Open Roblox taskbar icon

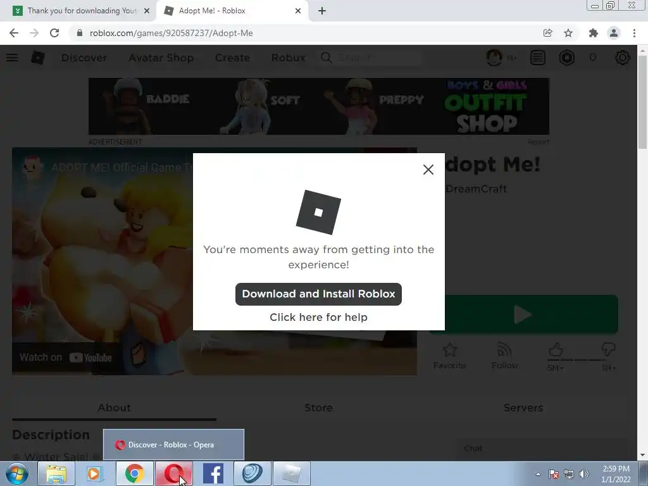(291, 473)
